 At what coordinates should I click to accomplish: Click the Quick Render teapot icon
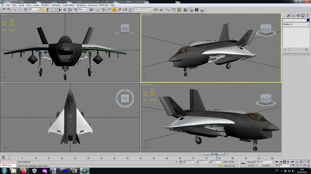coord(202,10)
